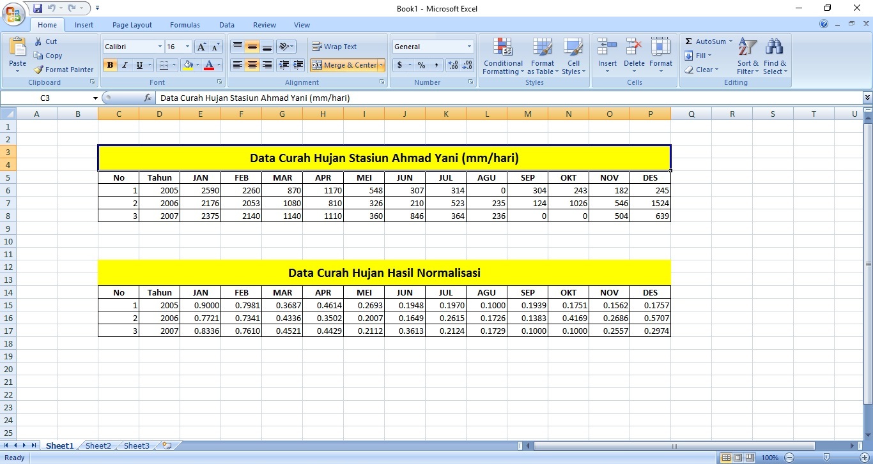
Task: Click the Increase Decimal icon
Action: tap(453, 65)
